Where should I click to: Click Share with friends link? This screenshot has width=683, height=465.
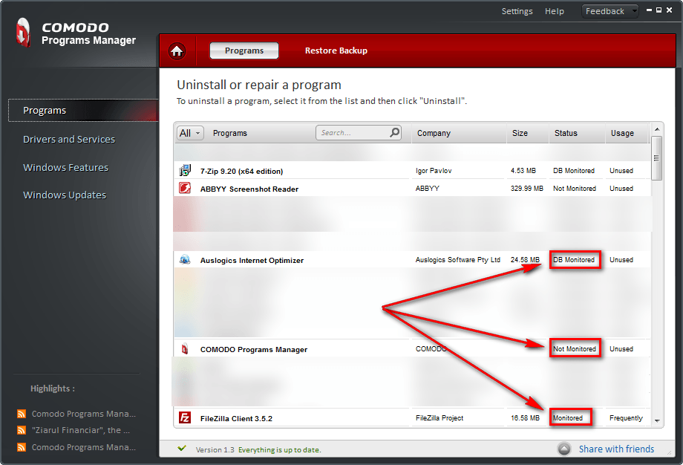[616, 449]
